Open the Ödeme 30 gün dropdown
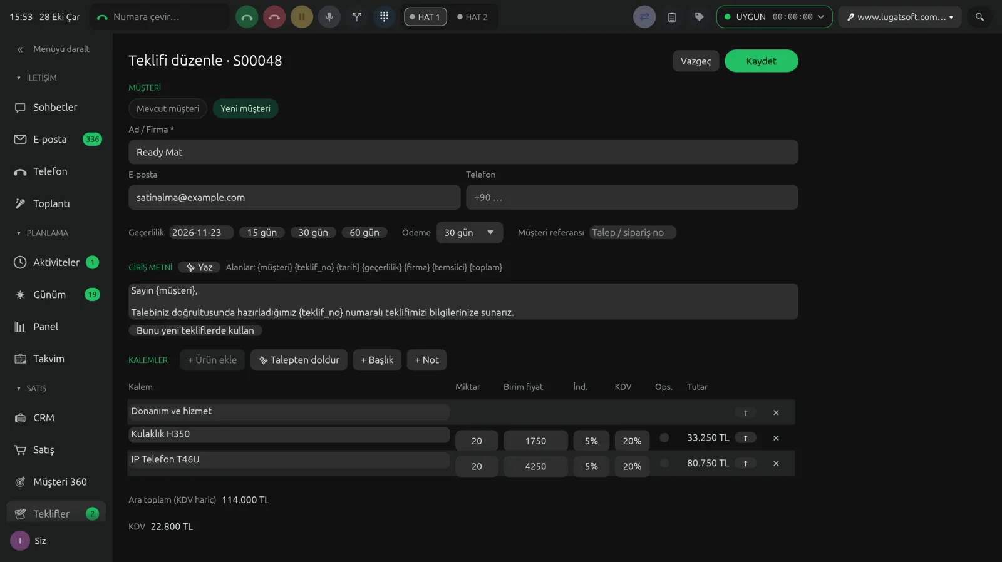This screenshot has height=562, width=1002. pyautogui.click(x=470, y=233)
